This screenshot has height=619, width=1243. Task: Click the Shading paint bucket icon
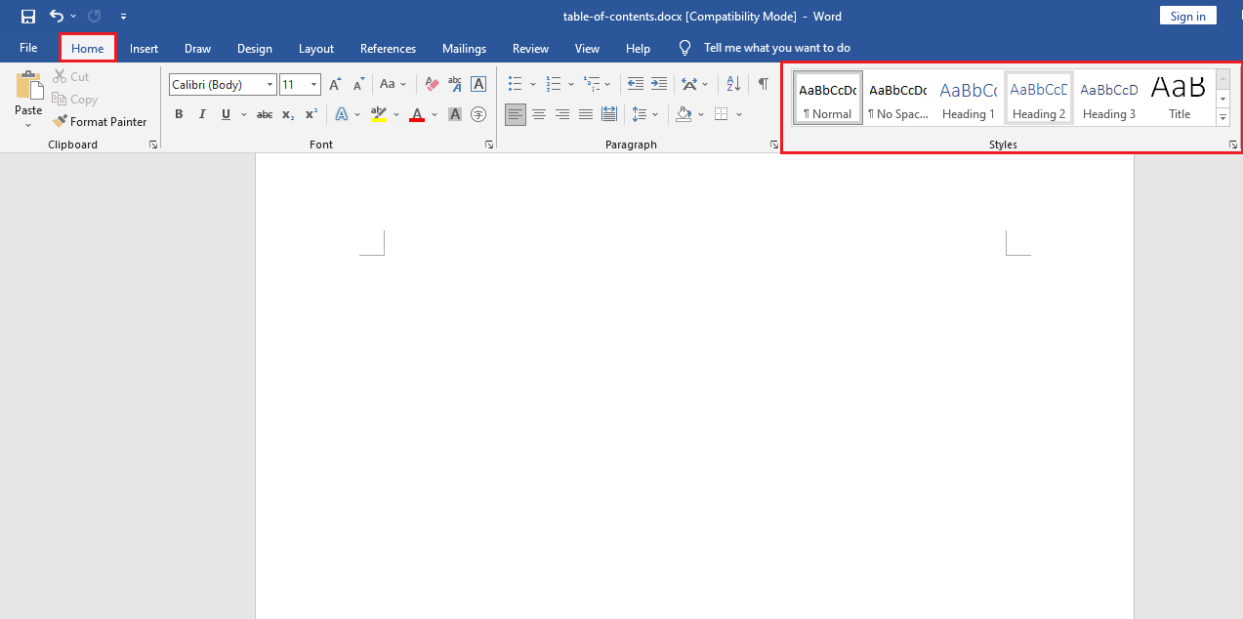pyautogui.click(x=684, y=114)
